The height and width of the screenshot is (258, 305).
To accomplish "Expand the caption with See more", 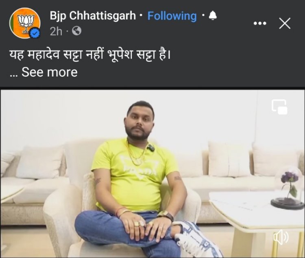I will 50,72.
